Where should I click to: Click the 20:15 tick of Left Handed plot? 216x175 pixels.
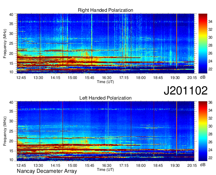tap(192, 165)
